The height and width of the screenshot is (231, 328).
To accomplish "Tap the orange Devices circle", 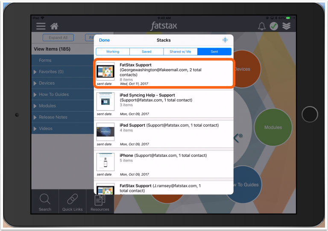I will [x=247, y=69].
